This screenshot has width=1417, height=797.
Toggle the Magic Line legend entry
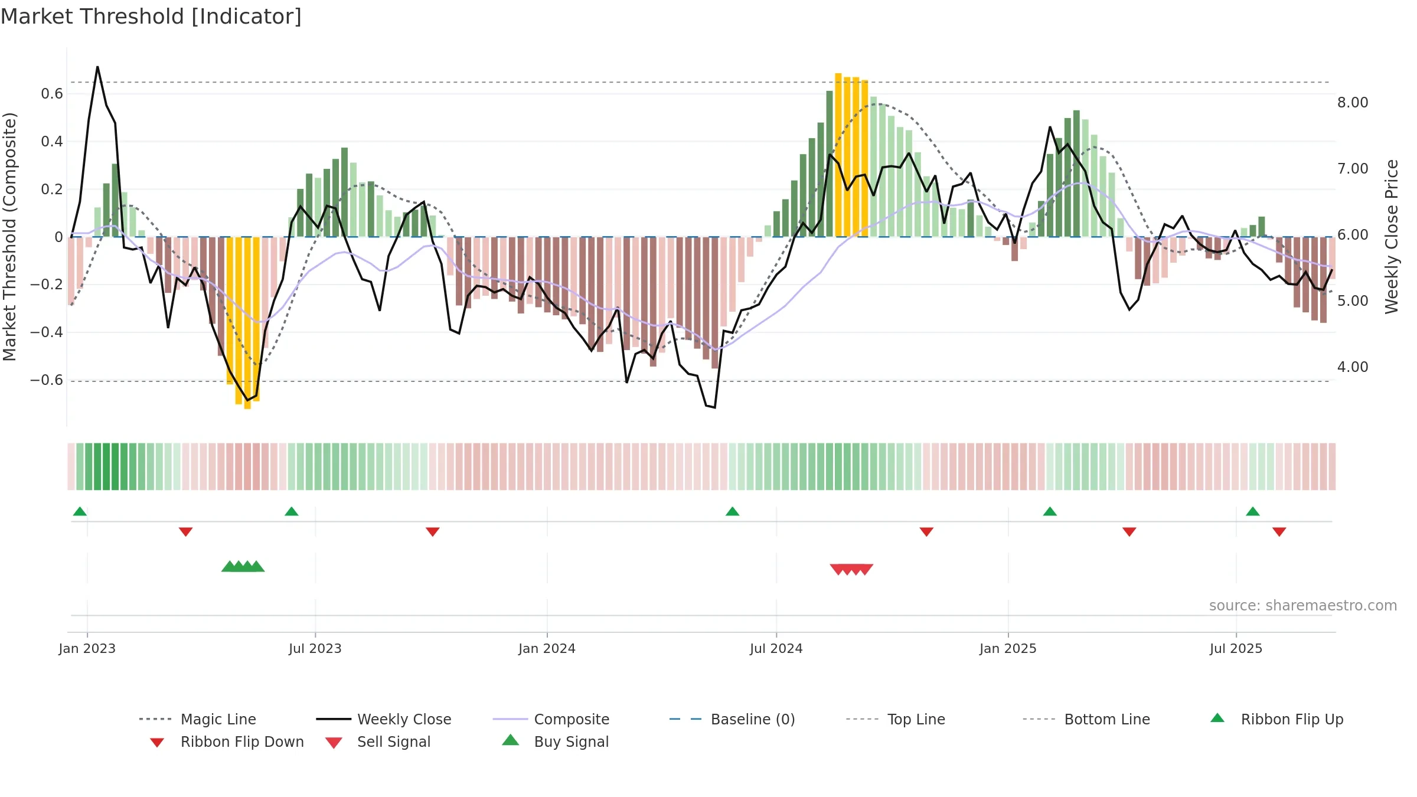197,719
